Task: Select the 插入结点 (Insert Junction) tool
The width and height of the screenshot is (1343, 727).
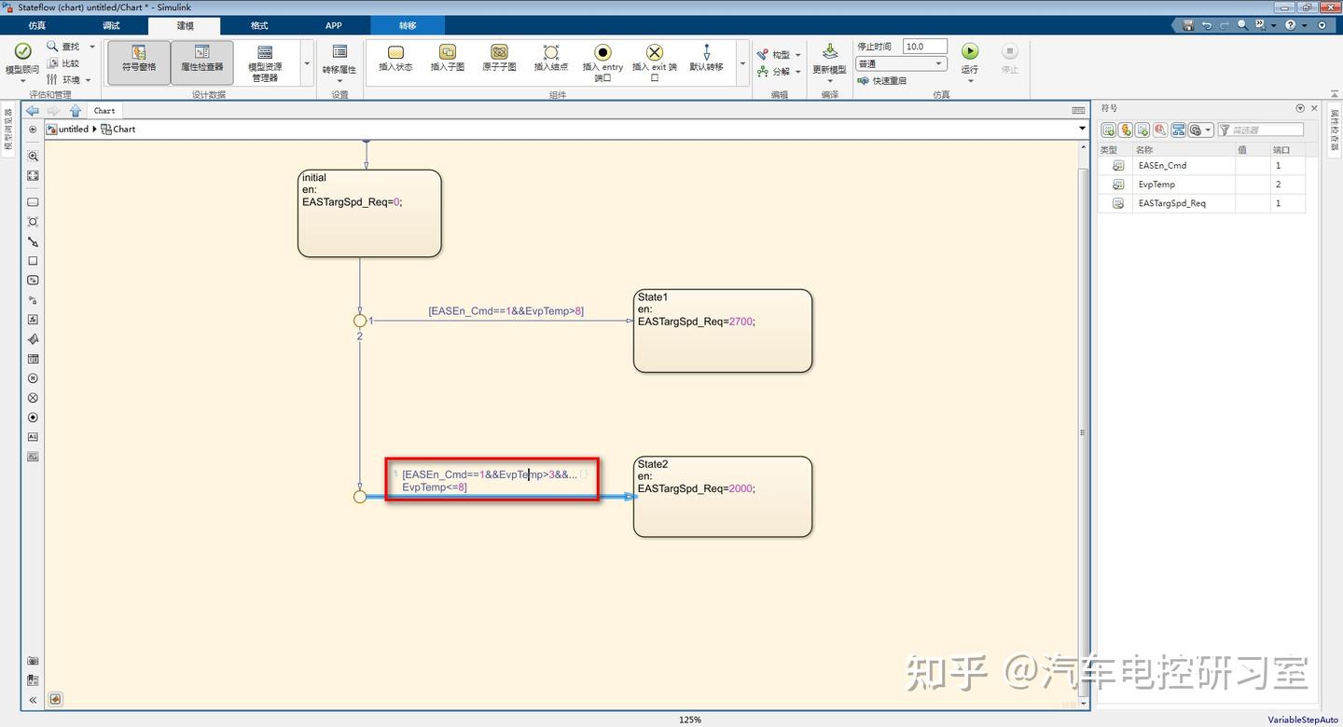Action: (x=552, y=58)
